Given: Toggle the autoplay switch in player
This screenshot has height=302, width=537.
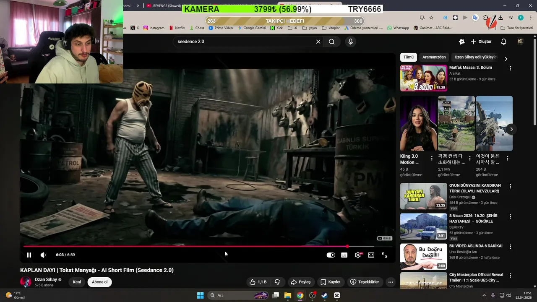Looking at the screenshot, I should pyautogui.click(x=331, y=255).
